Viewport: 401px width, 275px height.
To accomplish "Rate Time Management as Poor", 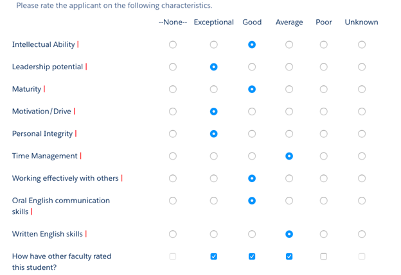I will coord(324,156).
